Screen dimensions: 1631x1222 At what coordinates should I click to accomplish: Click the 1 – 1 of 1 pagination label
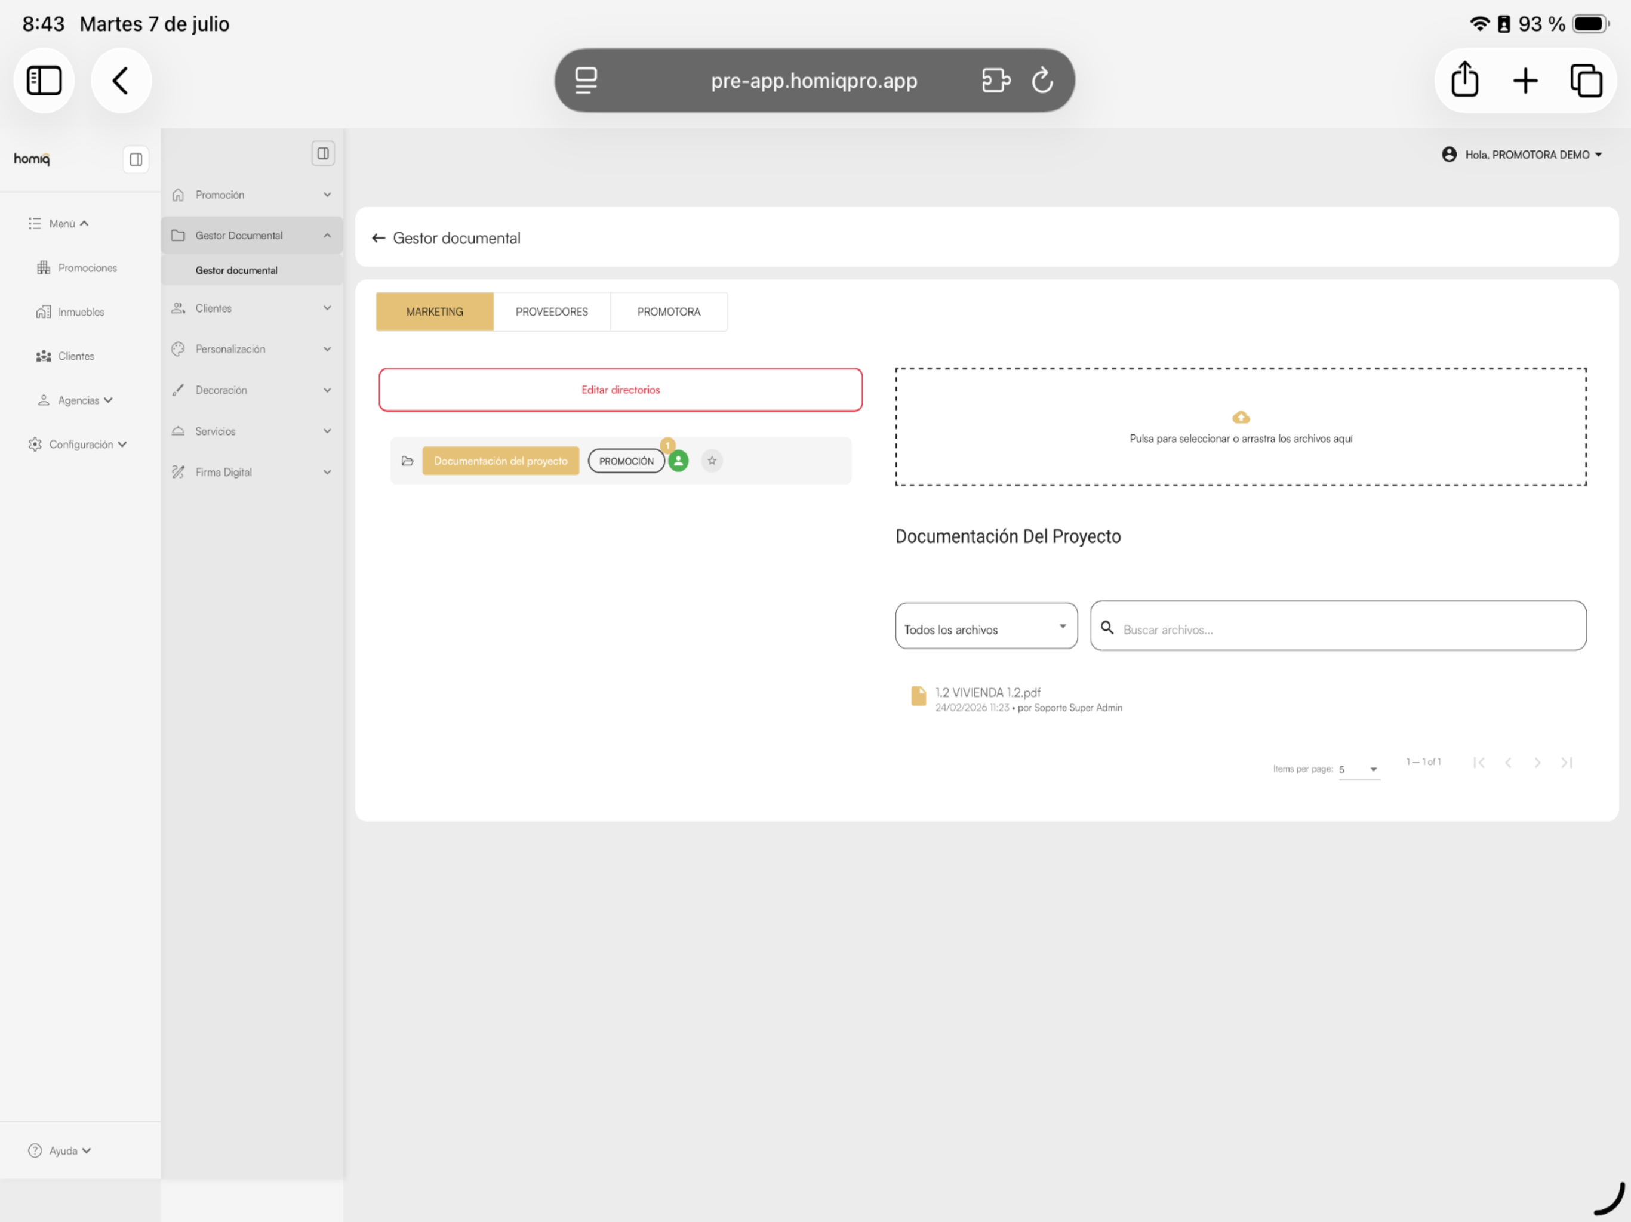tap(1423, 762)
